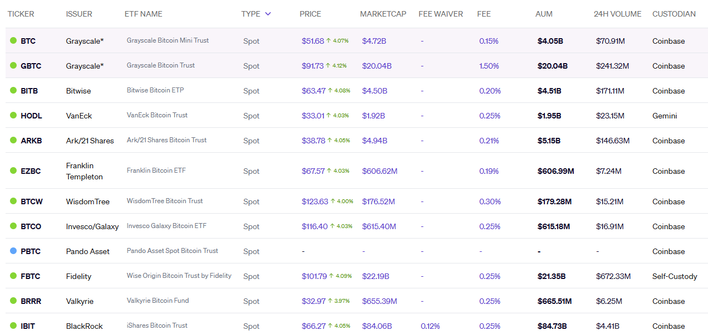The height and width of the screenshot is (336, 708).
Task: Click the green dot next to IBIT
Action: point(13,326)
